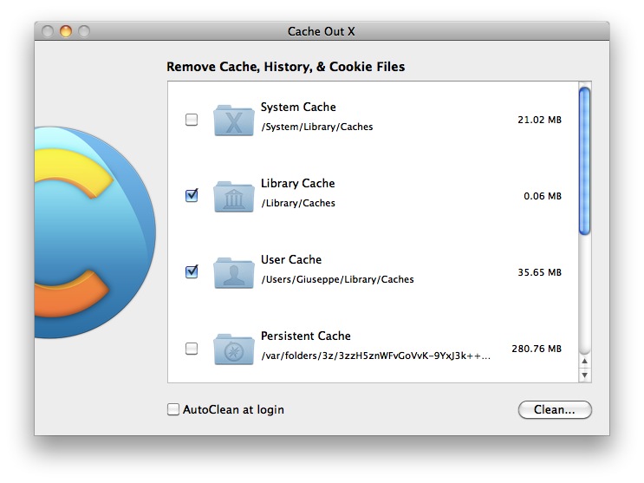Viewport: 644px width, 483px height.
Task: Minimize the window with the yellow button
Action: [x=66, y=31]
